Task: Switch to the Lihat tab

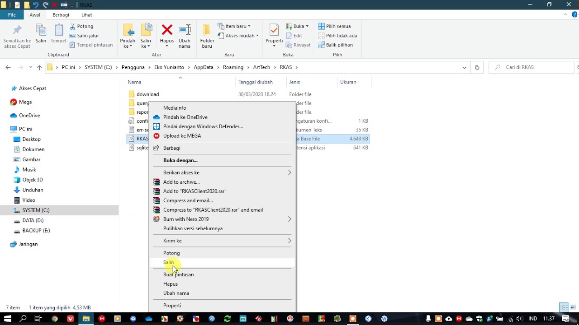Action: 86,15
